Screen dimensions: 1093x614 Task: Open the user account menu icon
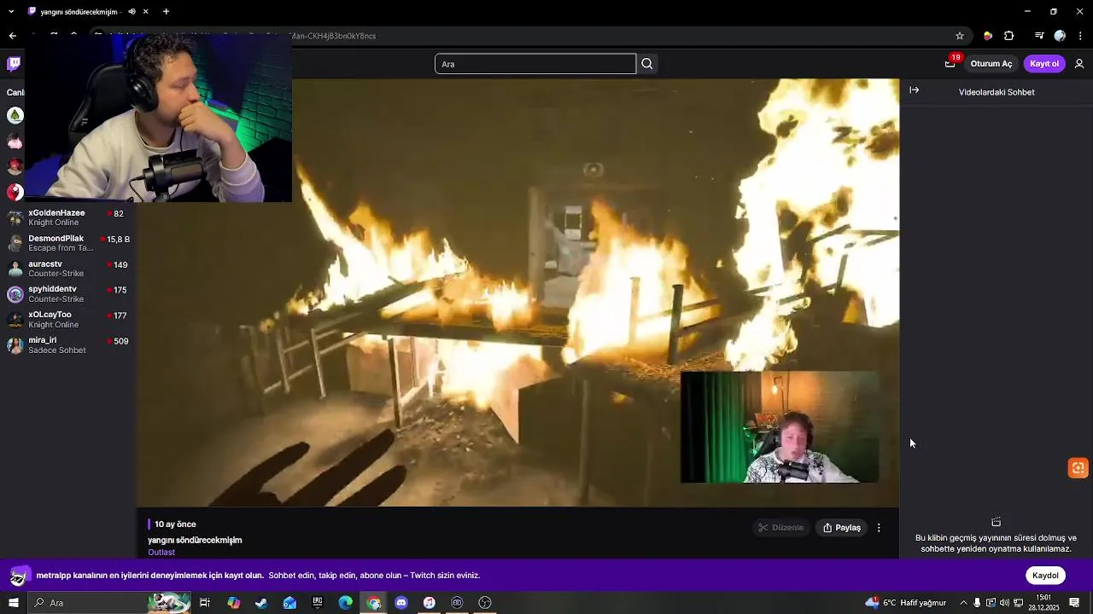pyautogui.click(x=1079, y=64)
